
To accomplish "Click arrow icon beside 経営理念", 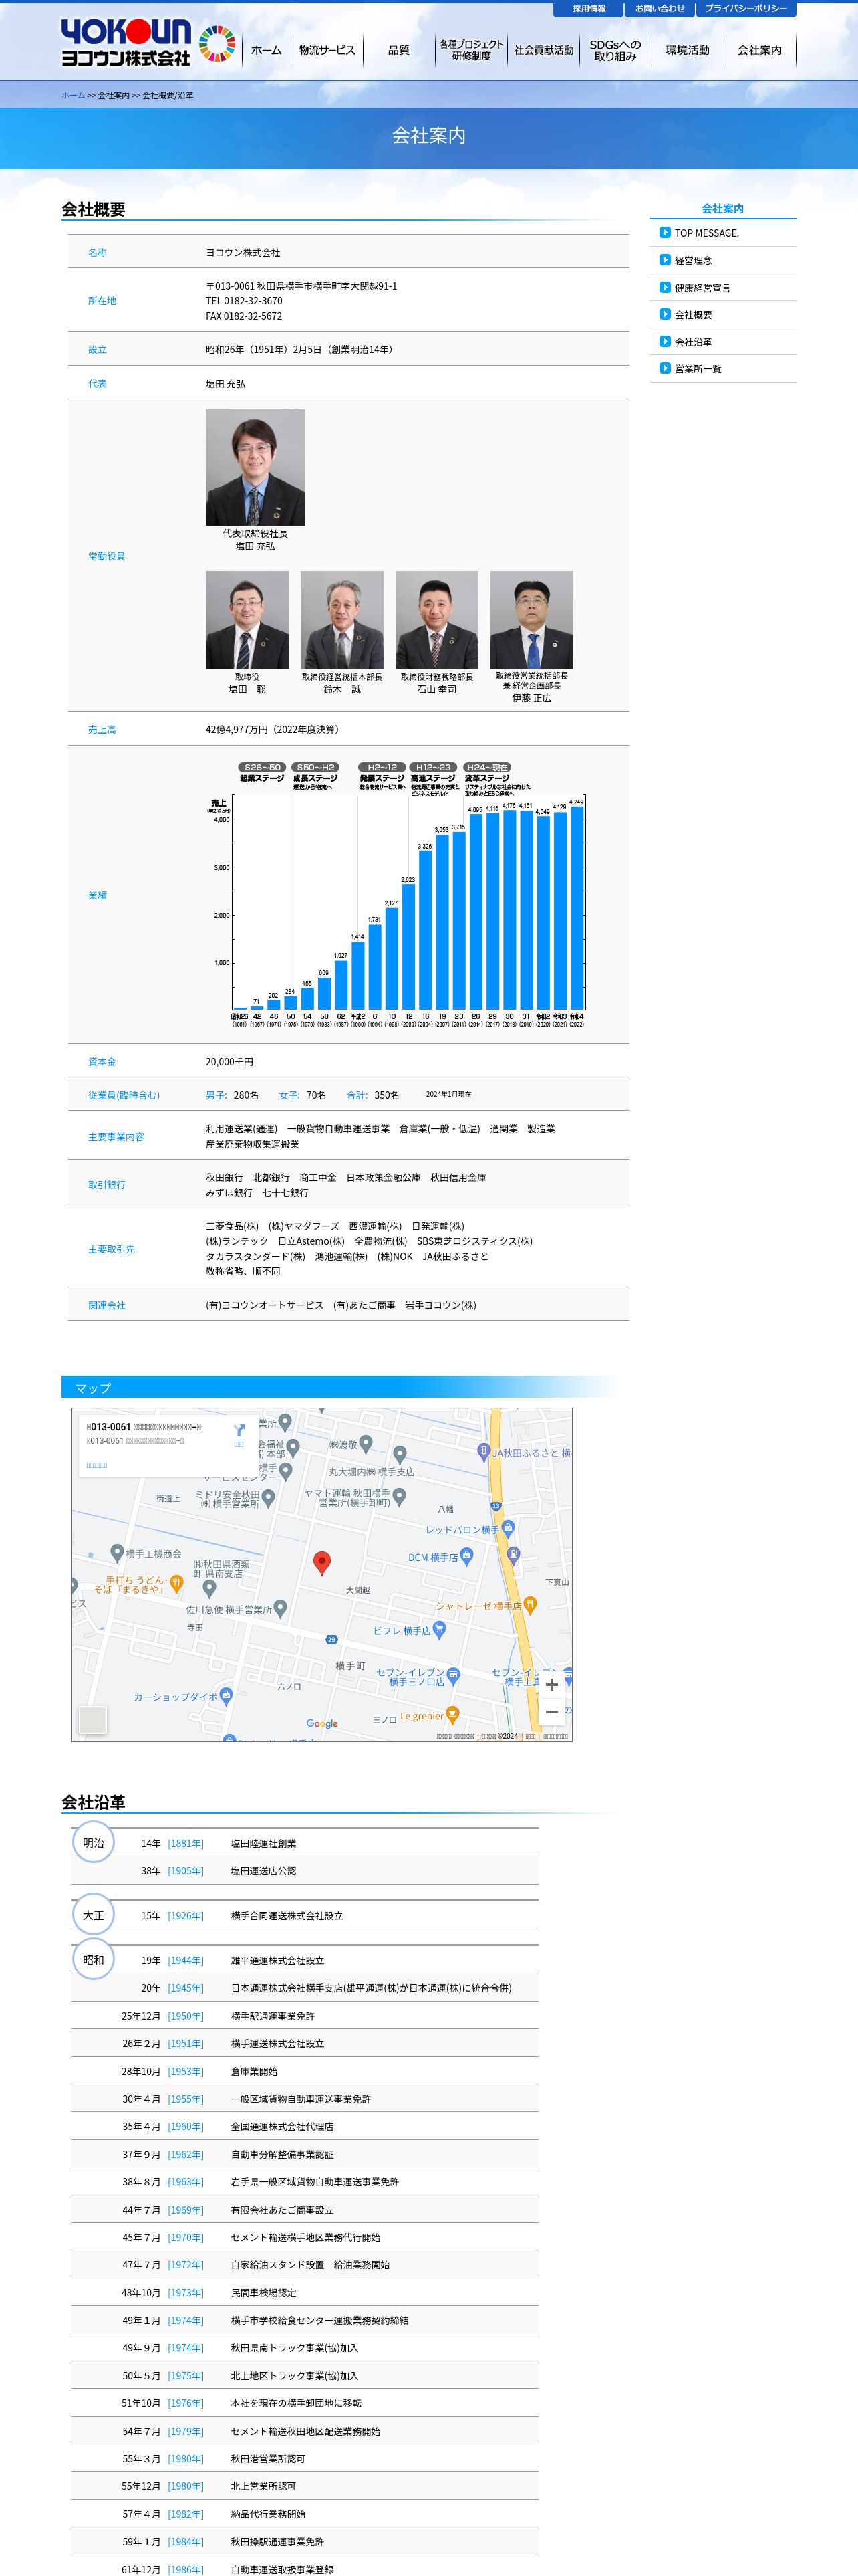I will pos(664,260).
